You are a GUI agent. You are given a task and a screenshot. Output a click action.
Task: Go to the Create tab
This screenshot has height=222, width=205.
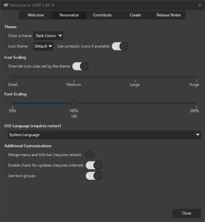click(135, 15)
